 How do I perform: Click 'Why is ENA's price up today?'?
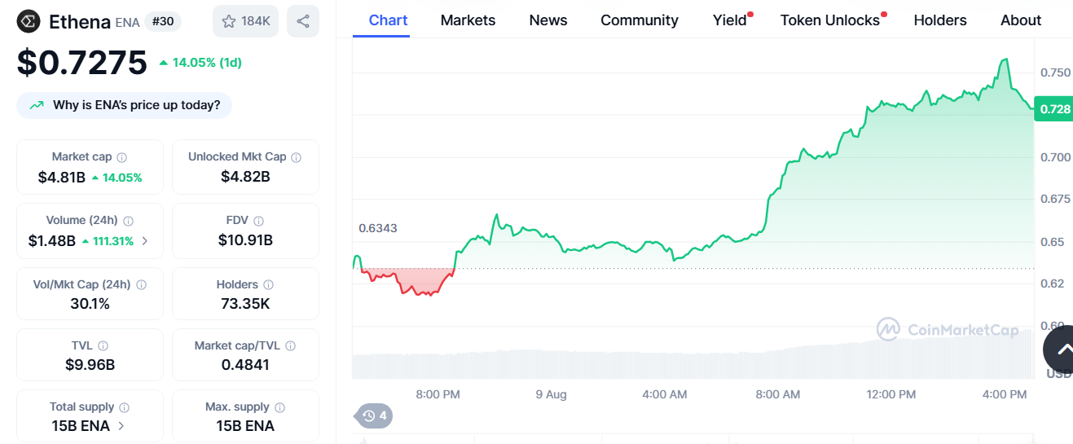(125, 105)
